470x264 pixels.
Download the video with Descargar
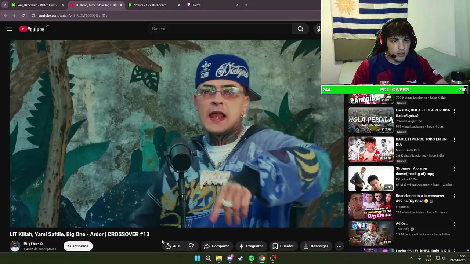(x=316, y=246)
